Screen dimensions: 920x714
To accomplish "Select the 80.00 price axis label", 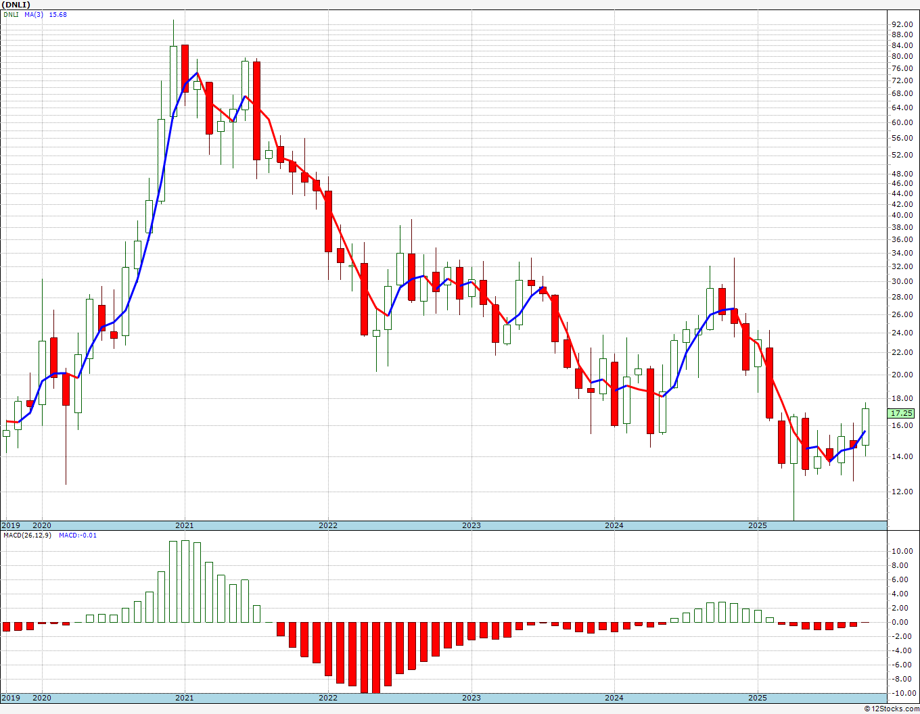I will tap(902, 56).
